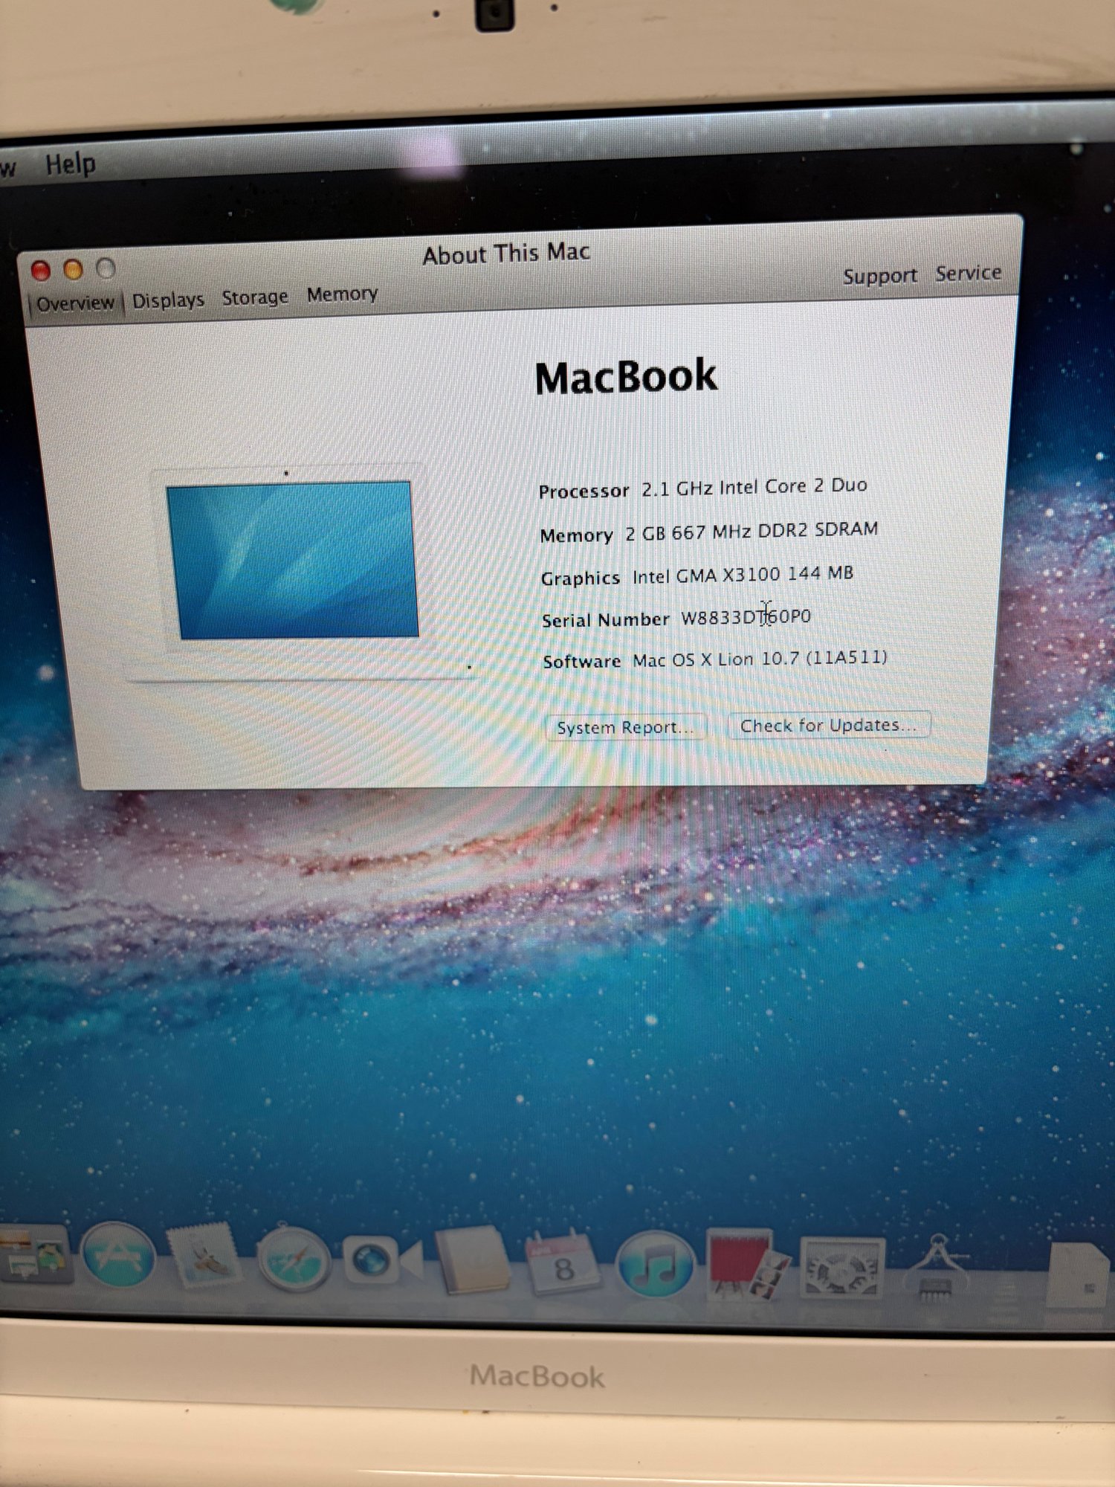The width and height of the screenshot is (1115, 1487).
Task: Open the Memory tab
Action: point(342,294)
